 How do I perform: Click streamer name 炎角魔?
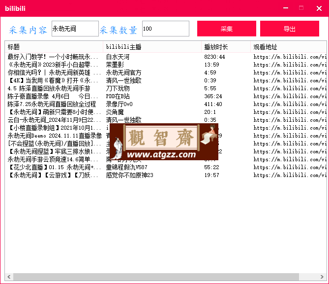point(115,112)
